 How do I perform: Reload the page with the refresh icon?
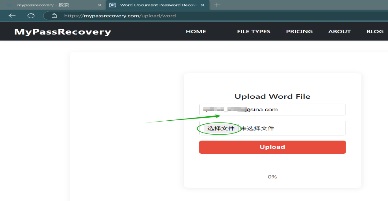point(31,16)
